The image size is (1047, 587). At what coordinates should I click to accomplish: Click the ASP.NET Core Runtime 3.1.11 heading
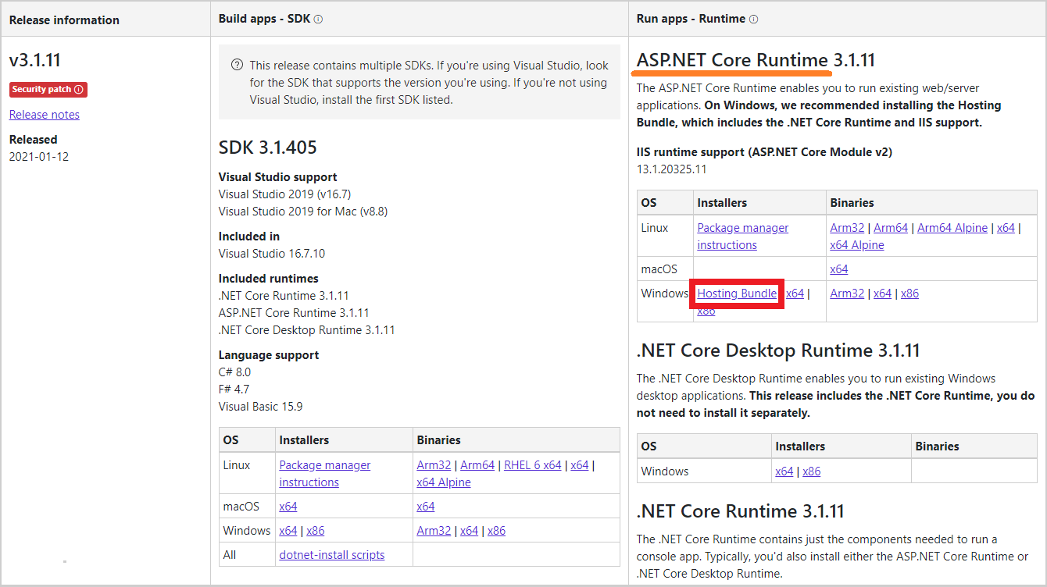pyautogui.click(x=756, y=60)
